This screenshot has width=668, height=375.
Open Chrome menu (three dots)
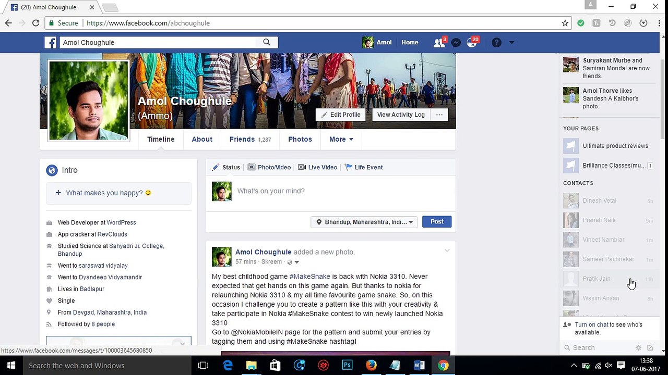tap(659, 23)
